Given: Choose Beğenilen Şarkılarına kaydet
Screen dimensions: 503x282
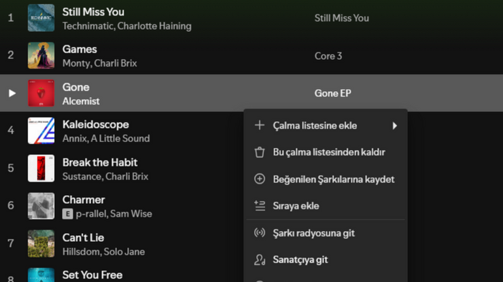Looking at the screenshot, I should (x=326, y=179).
